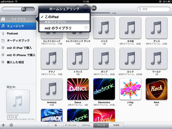Open the electronic artwork in the bottom row
The image size is (172, 129).
coord(78,115)
